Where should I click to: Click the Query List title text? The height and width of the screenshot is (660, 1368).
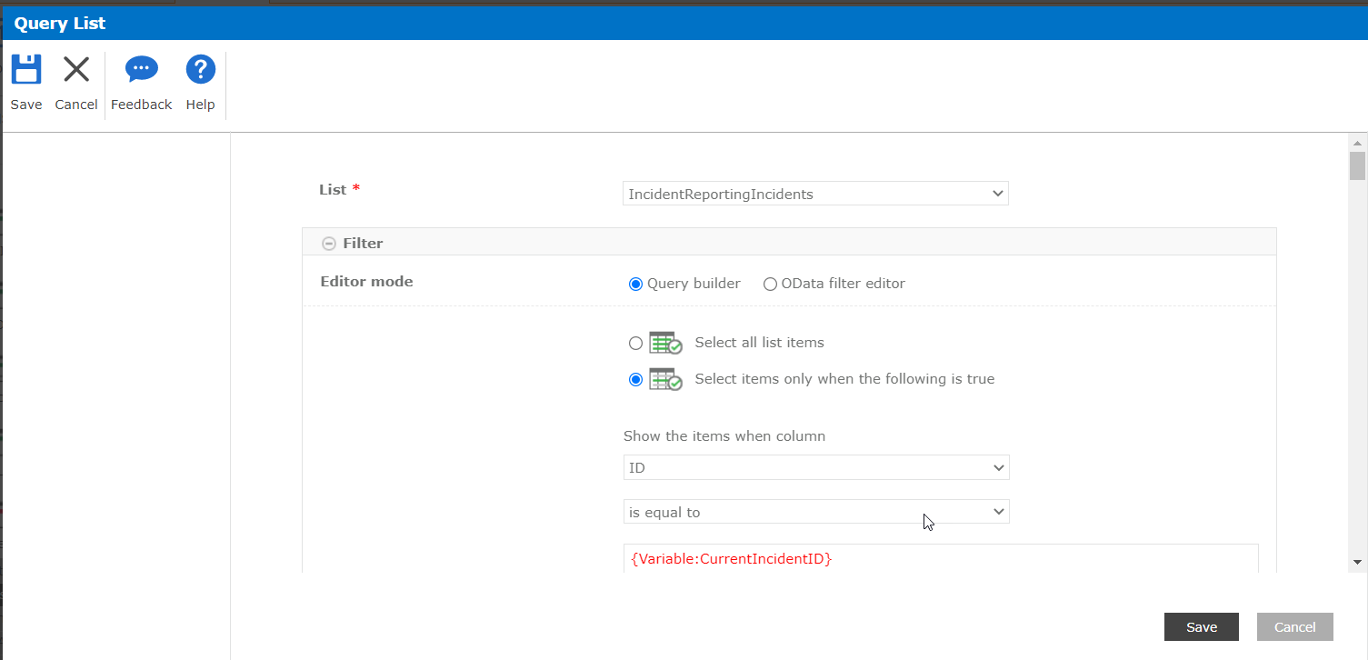click(60, 24)
